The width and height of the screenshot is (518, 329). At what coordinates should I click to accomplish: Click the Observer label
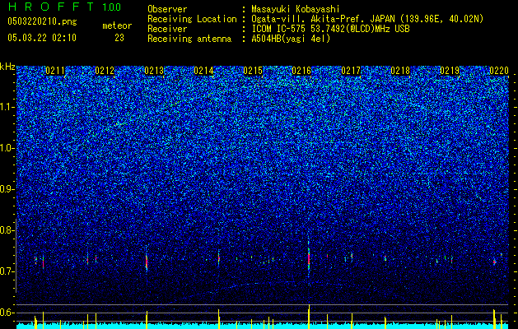click(167, 9)
